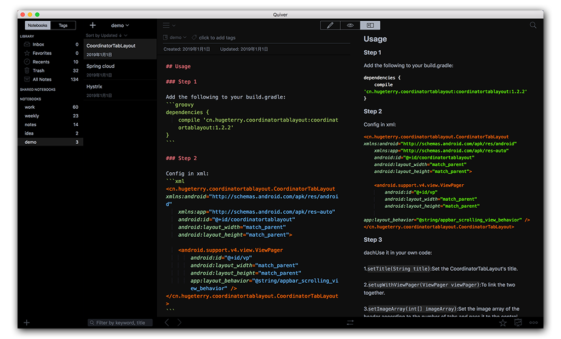This screenshot has height=339, width=561.
Task: Open Favorites in the library
Action: point(51,53)
